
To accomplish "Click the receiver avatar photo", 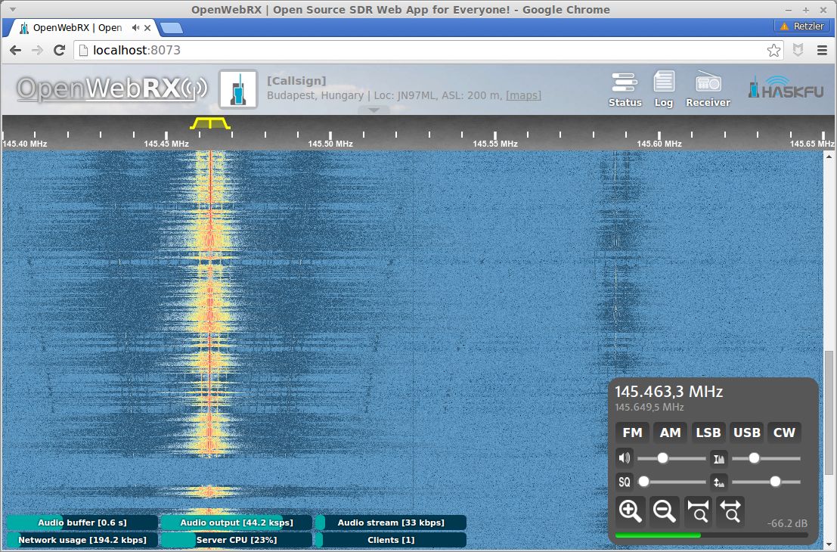I will click(238, 89).
